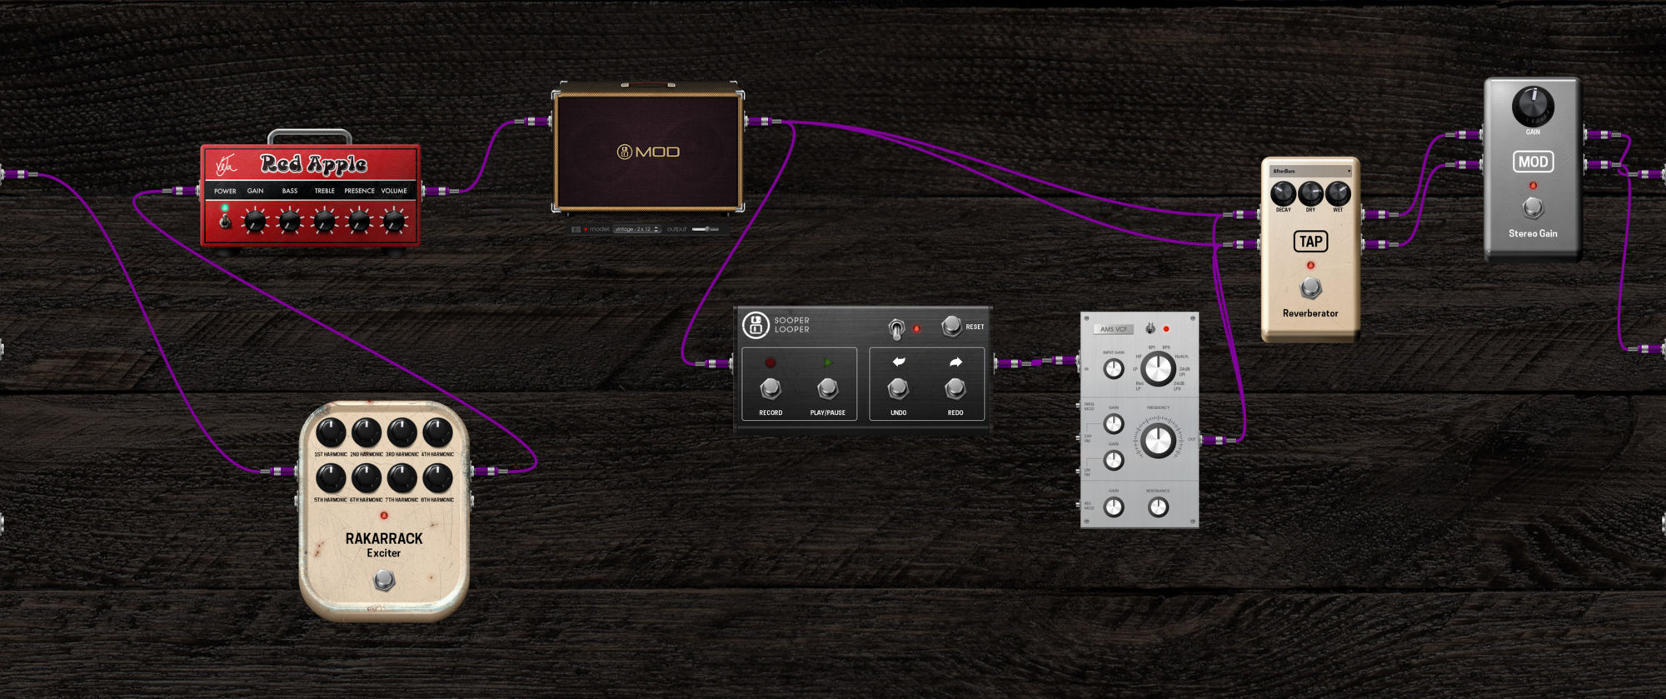Toggle the TAP Reverberator footswitch
This screenshot has width=1666, height=699.
(1310, 288)
